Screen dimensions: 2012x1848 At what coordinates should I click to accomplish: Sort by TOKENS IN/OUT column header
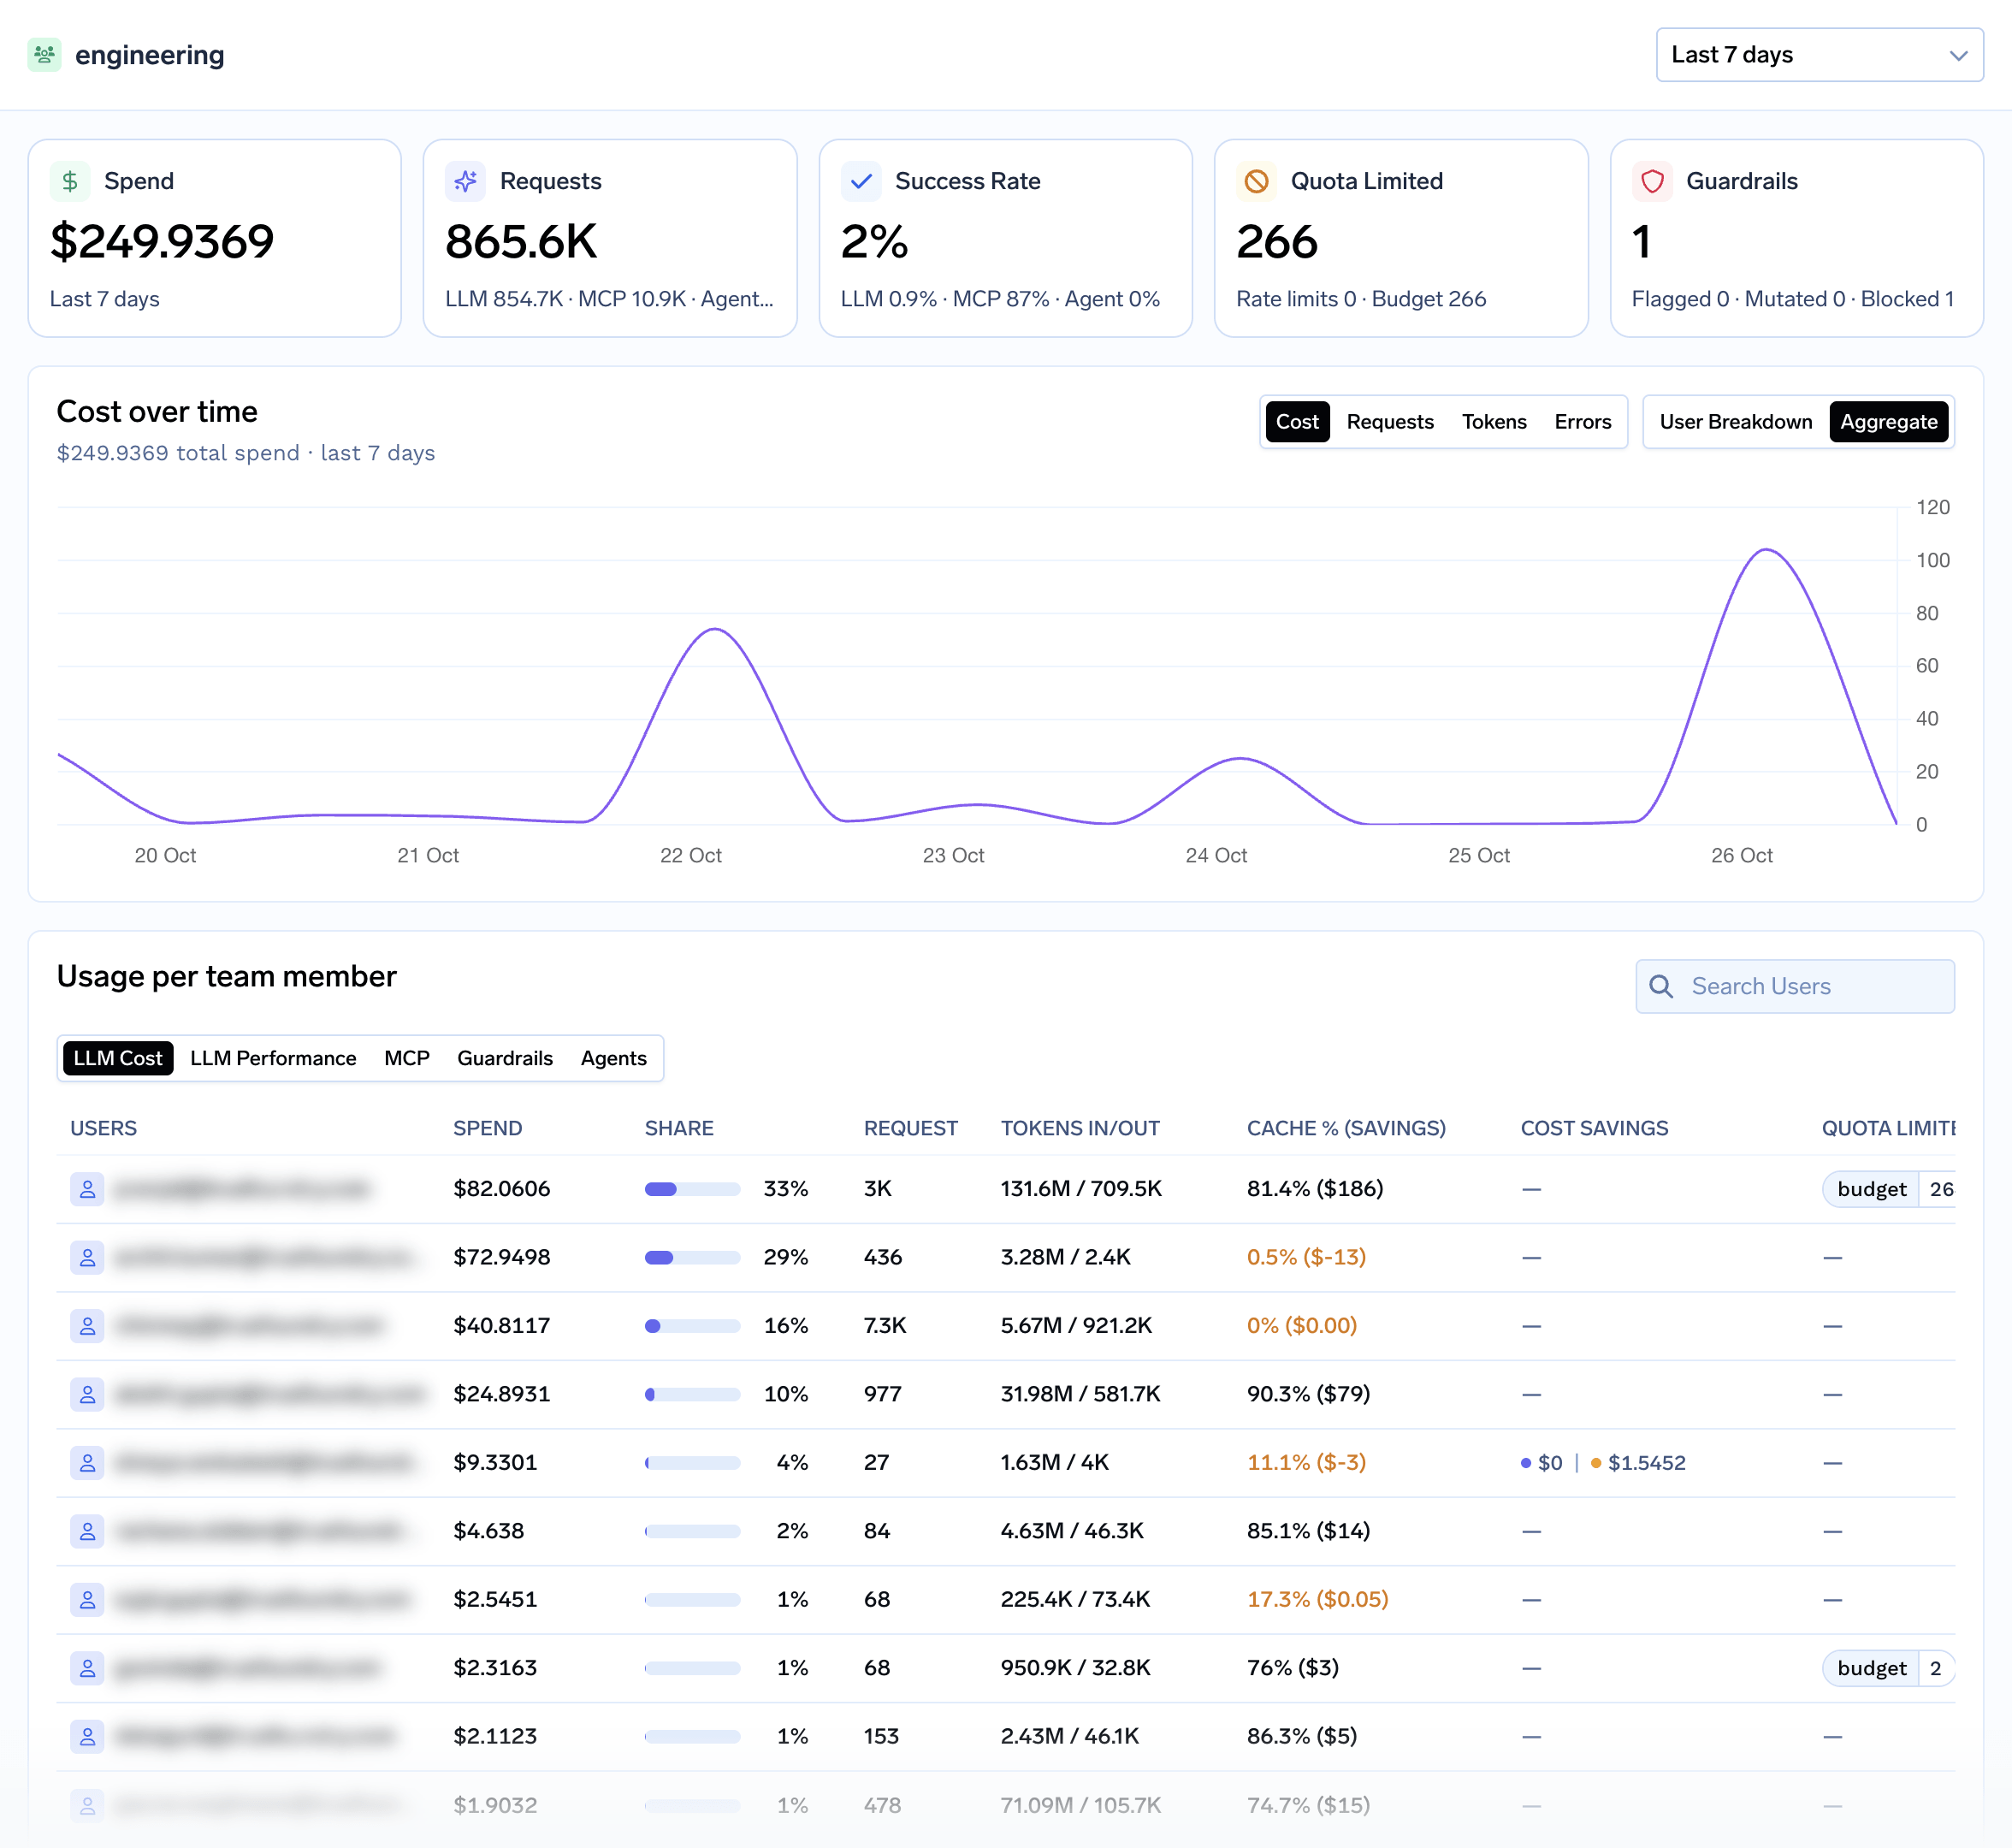click(x=1080, y=1128)
